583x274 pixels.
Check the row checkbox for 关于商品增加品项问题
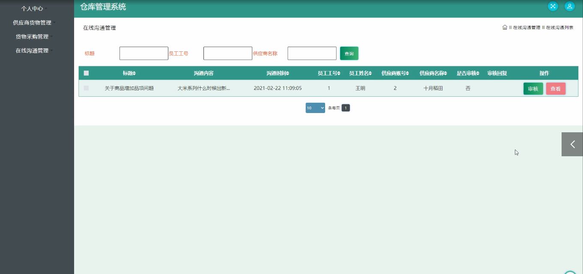(x=86, y=88)
